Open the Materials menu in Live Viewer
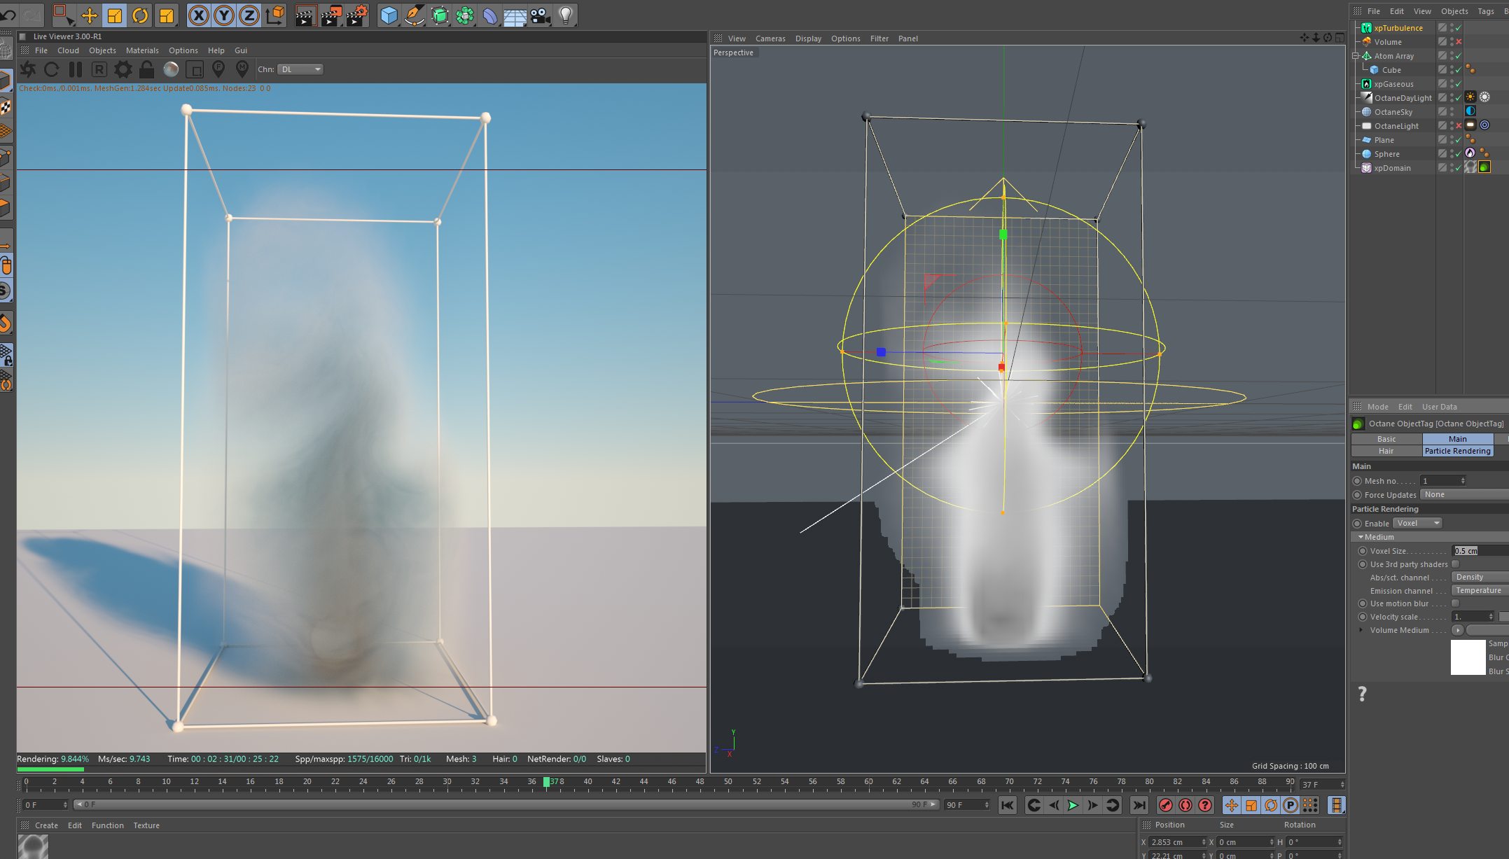Screen dimensions: 1509x859 (x=142, y=50)
